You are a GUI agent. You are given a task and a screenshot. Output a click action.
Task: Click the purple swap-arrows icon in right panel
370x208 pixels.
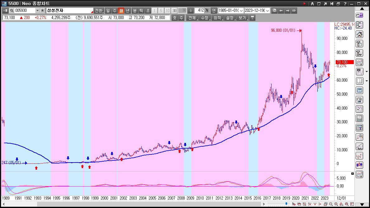point(359,16)
